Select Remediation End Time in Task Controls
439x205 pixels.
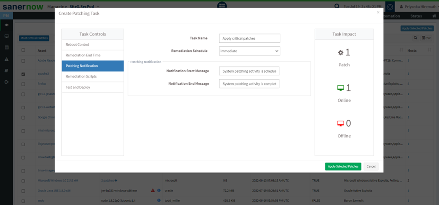[93, 55]
